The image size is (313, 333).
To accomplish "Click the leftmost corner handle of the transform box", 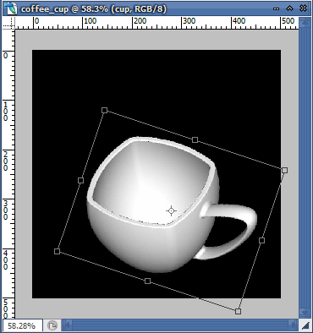I will [x=57, y=251].
